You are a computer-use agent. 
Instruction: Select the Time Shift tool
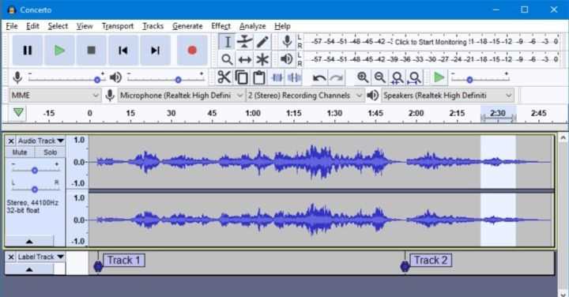244,59
